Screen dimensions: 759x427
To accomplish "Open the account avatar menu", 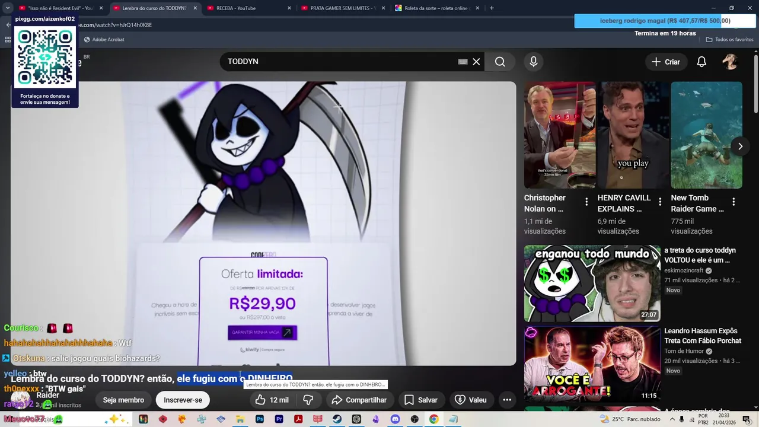I will coord(730,62).
